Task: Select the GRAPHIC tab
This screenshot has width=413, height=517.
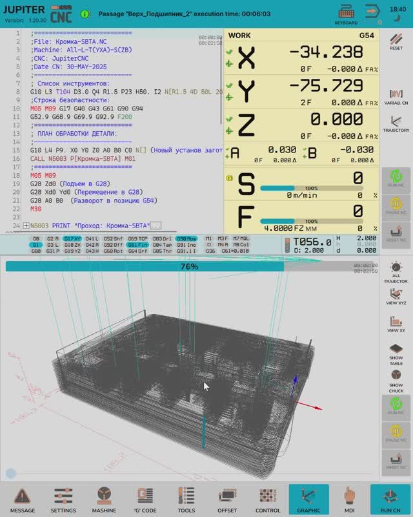Action: click(x=308, y=499)
